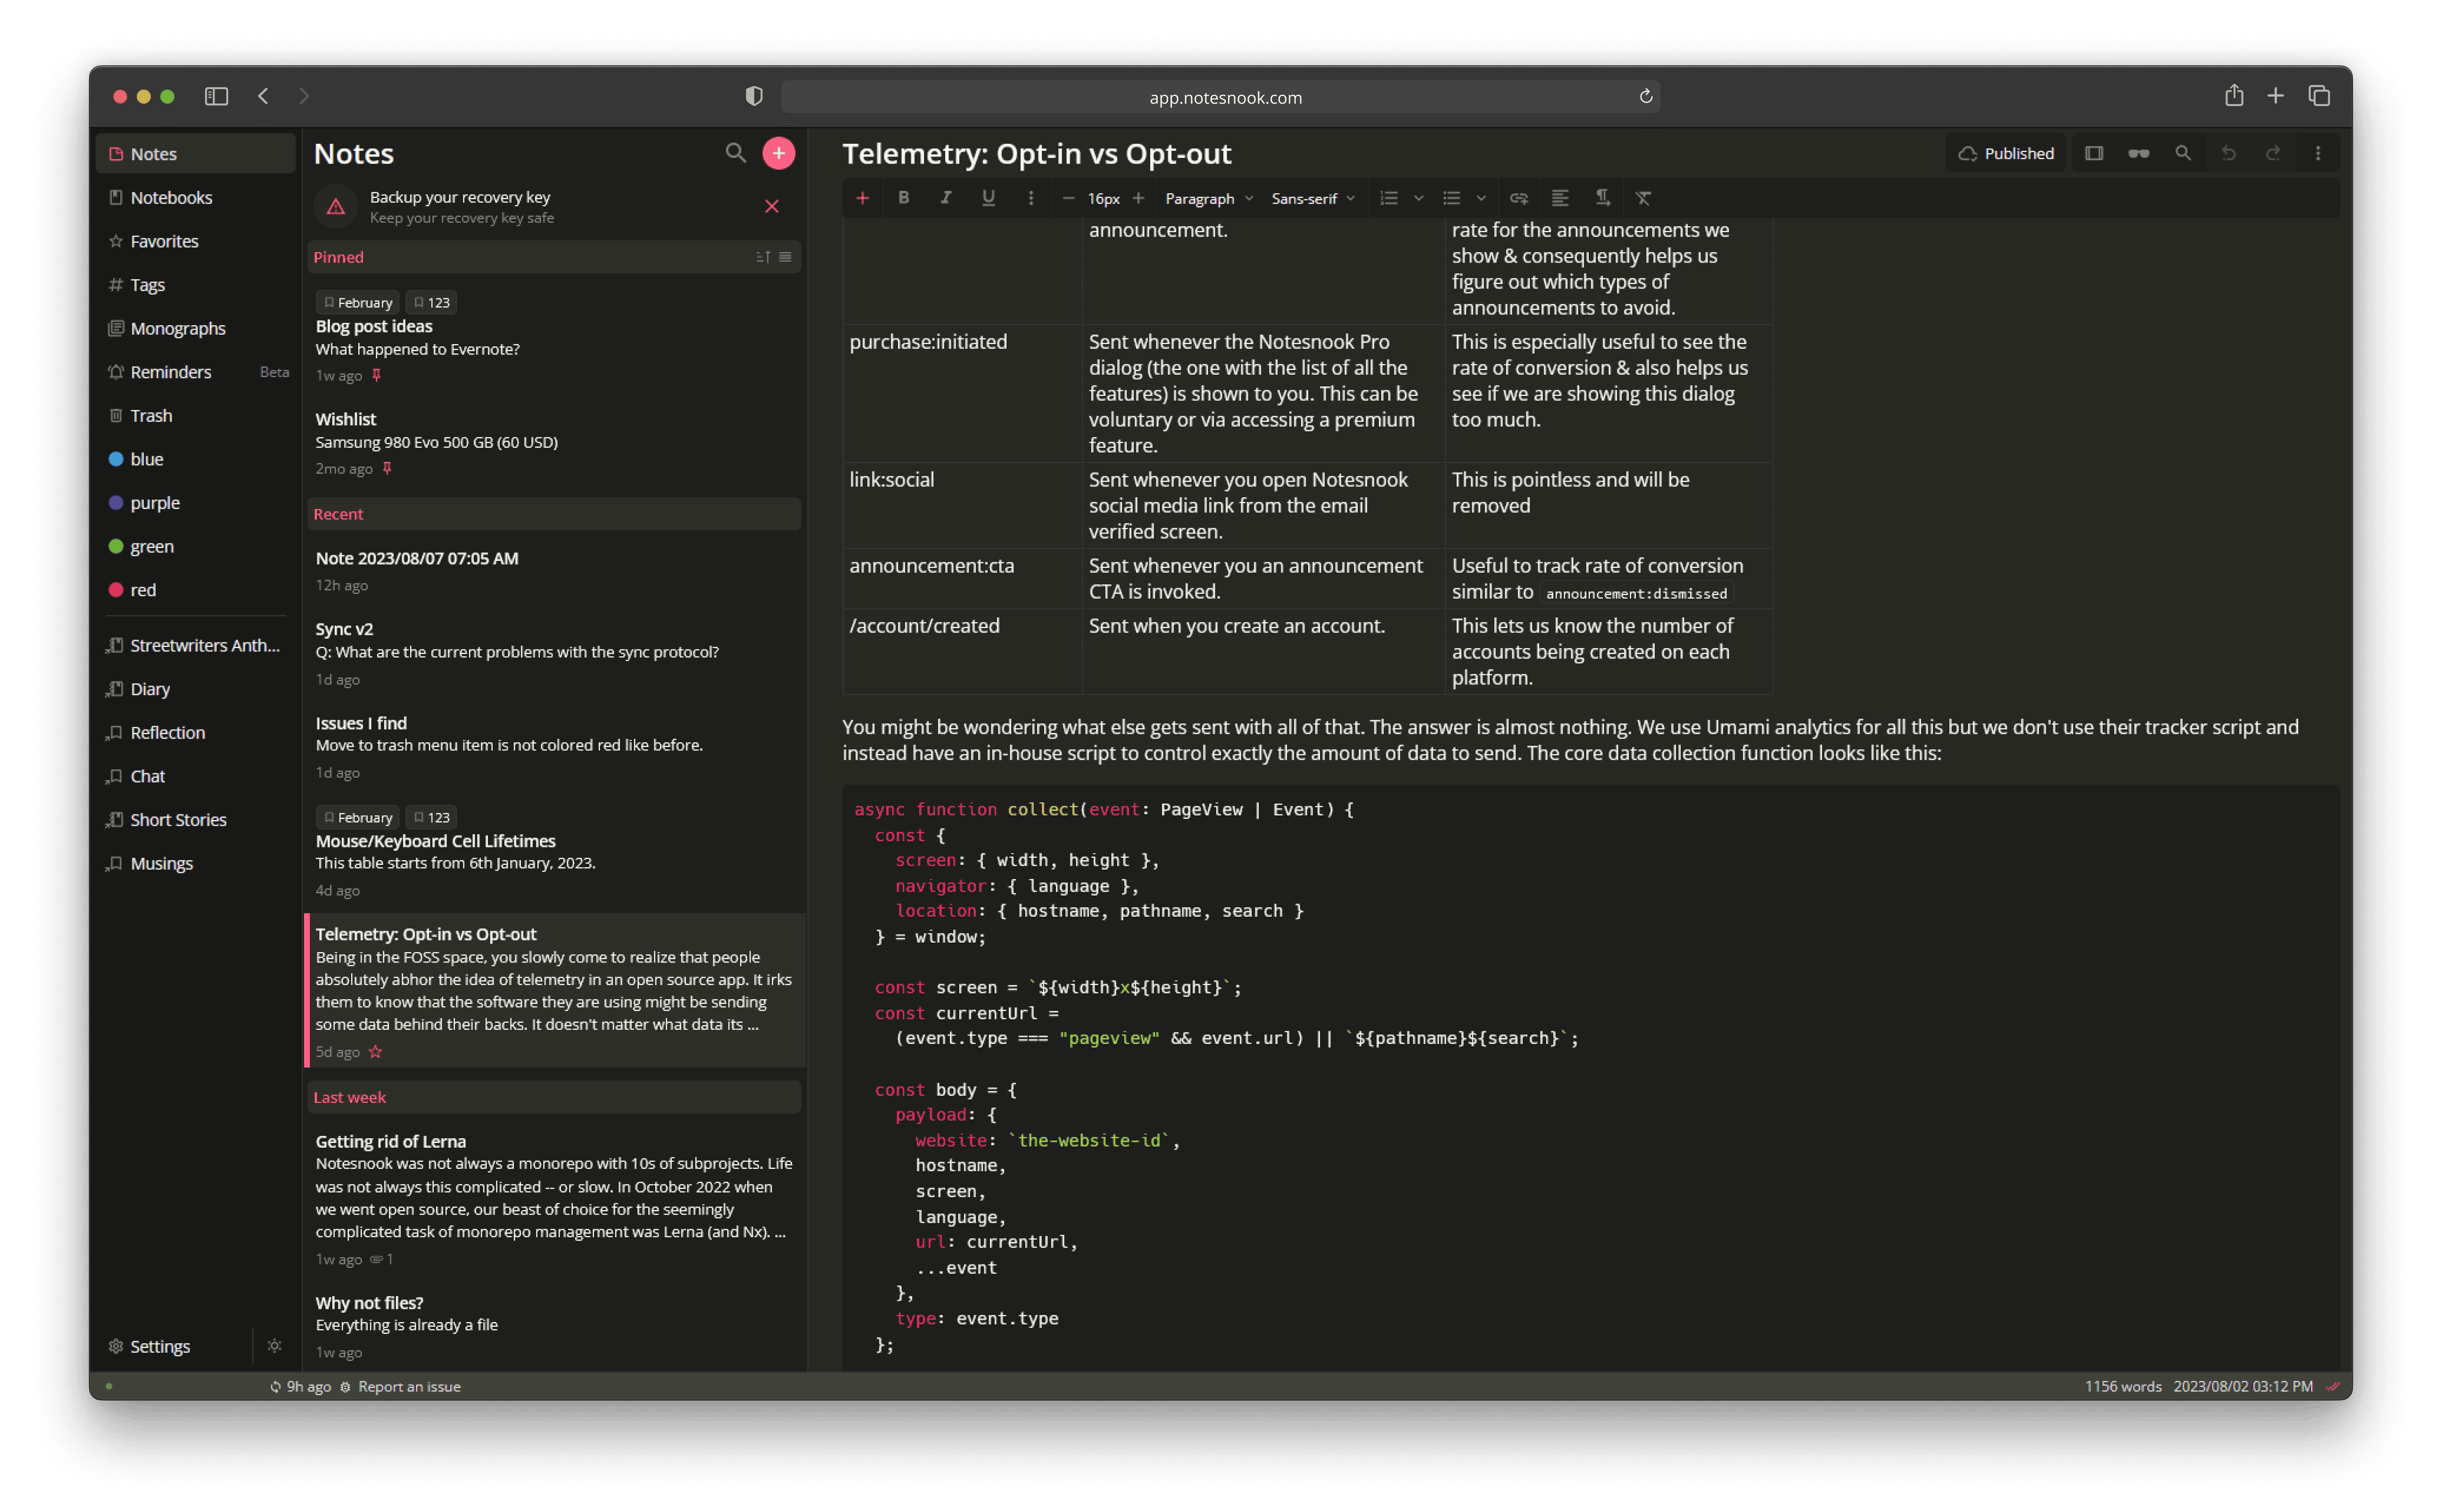Select the red tag color dot

(116, 590)
